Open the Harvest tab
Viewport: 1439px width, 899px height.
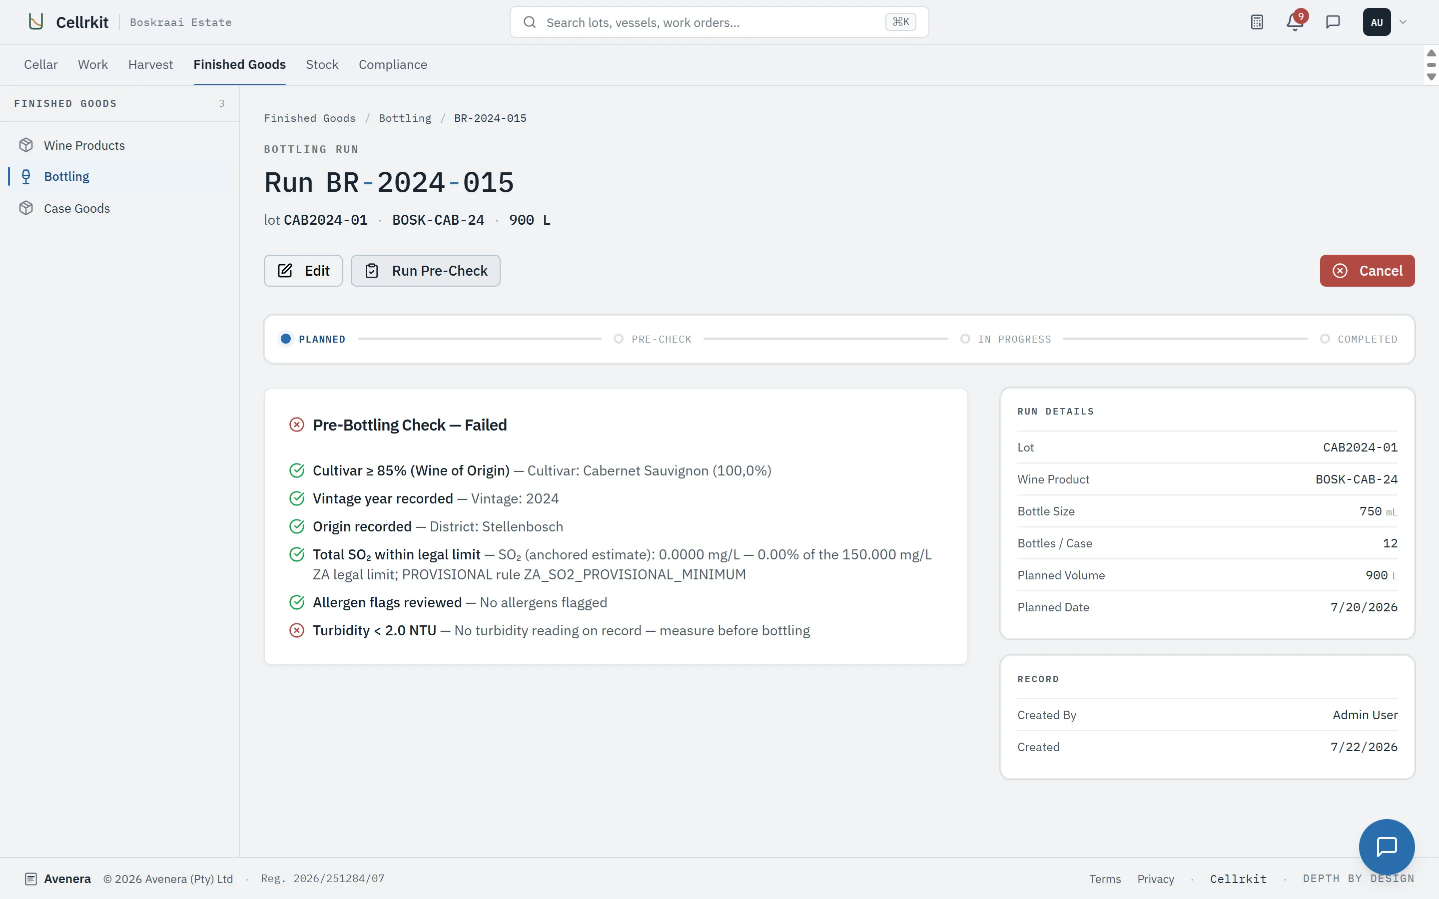(x=150, y=64)
